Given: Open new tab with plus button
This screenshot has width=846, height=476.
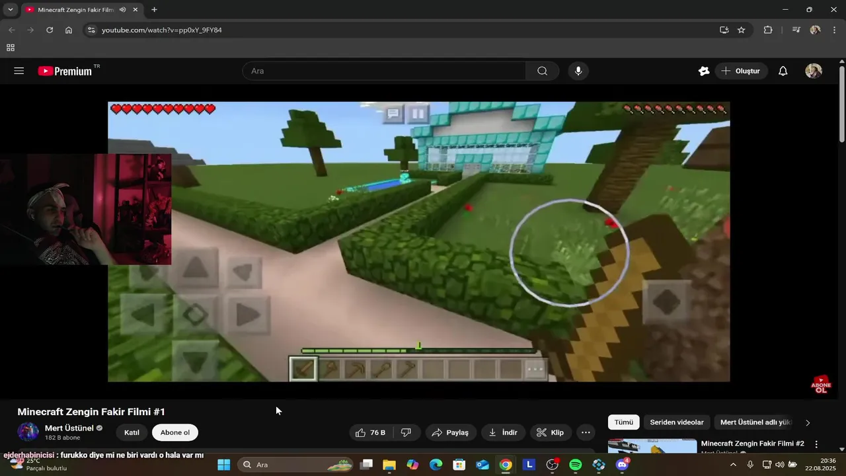Looking at the screenshot, I should 154,10.
